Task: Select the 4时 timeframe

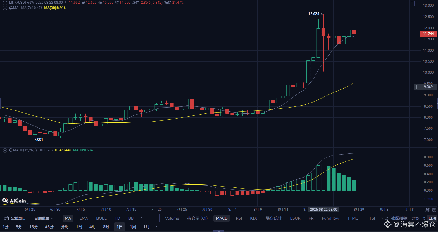Action: click(x=92, y=227)
